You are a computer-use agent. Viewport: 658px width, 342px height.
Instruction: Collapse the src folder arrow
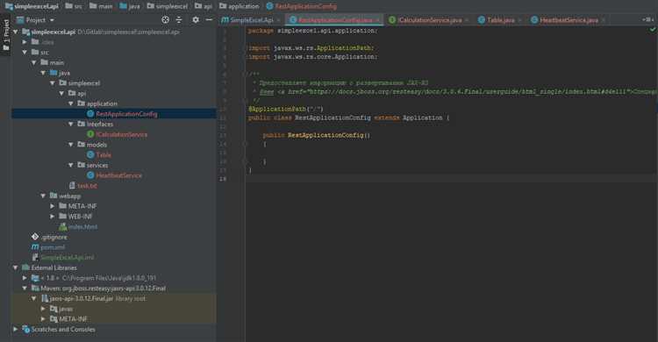(x=25, y=53)
